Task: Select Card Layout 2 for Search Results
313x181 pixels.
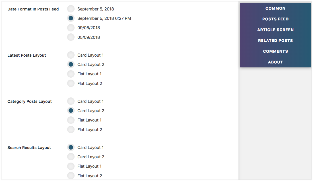Action: click(x=71, y=157)
